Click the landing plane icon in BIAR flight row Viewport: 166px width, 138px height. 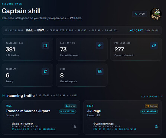coord(156,127)
